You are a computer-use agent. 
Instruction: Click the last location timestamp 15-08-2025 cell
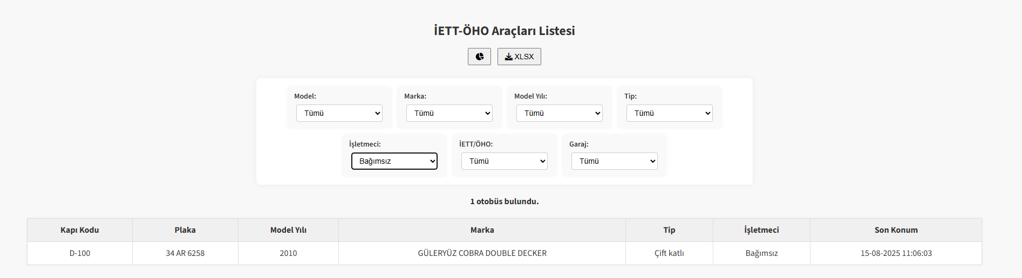click(x=896, y=253)
